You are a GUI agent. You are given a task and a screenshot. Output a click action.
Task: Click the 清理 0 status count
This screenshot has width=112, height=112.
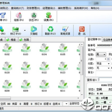click(x=28, y=104)
